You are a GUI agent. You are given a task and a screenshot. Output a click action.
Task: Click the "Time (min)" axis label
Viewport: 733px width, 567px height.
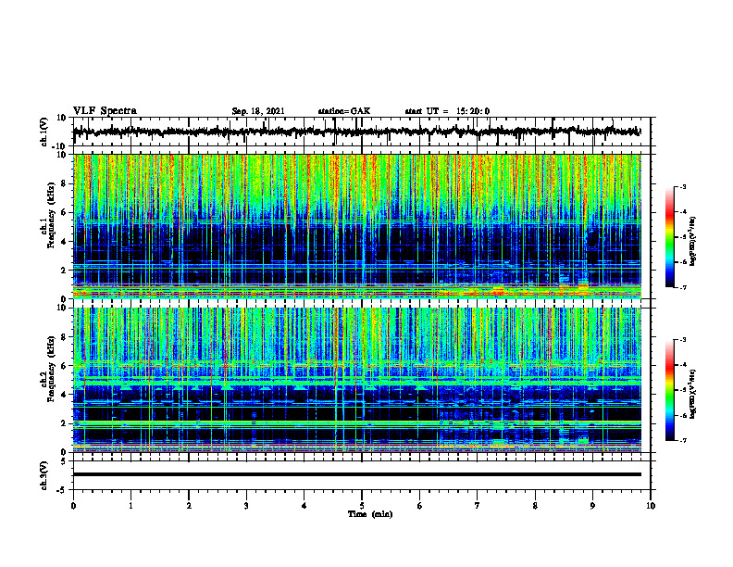(370, 514)
